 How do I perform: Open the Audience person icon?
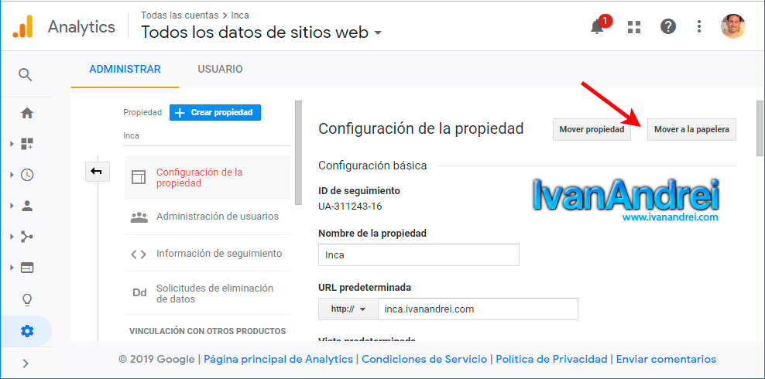pos(27,206)
